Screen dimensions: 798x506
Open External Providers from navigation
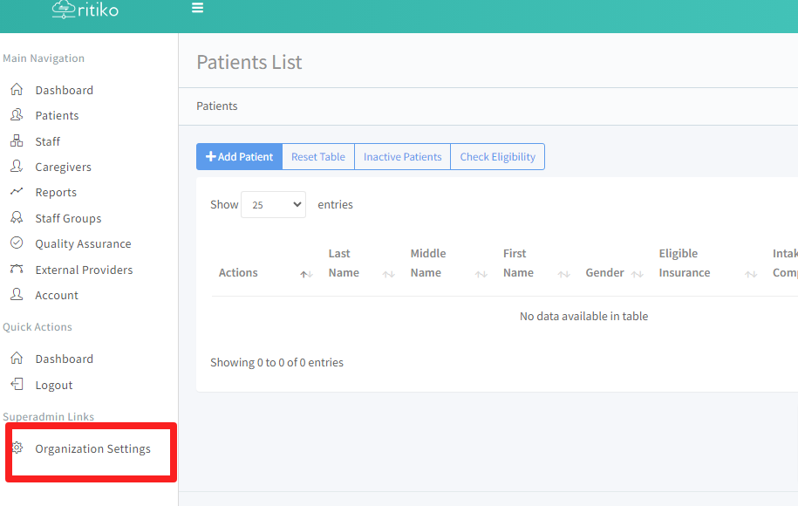coord(84,270)
